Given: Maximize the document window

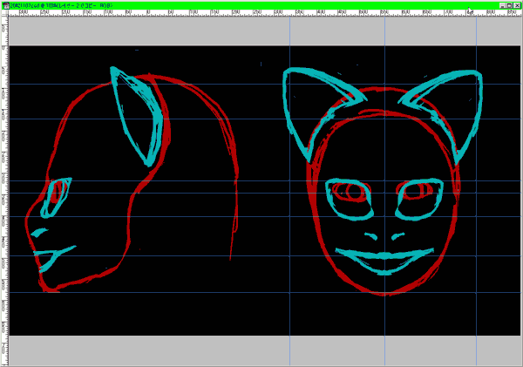Looking at the screenshot, I should [x=509, y=4].
